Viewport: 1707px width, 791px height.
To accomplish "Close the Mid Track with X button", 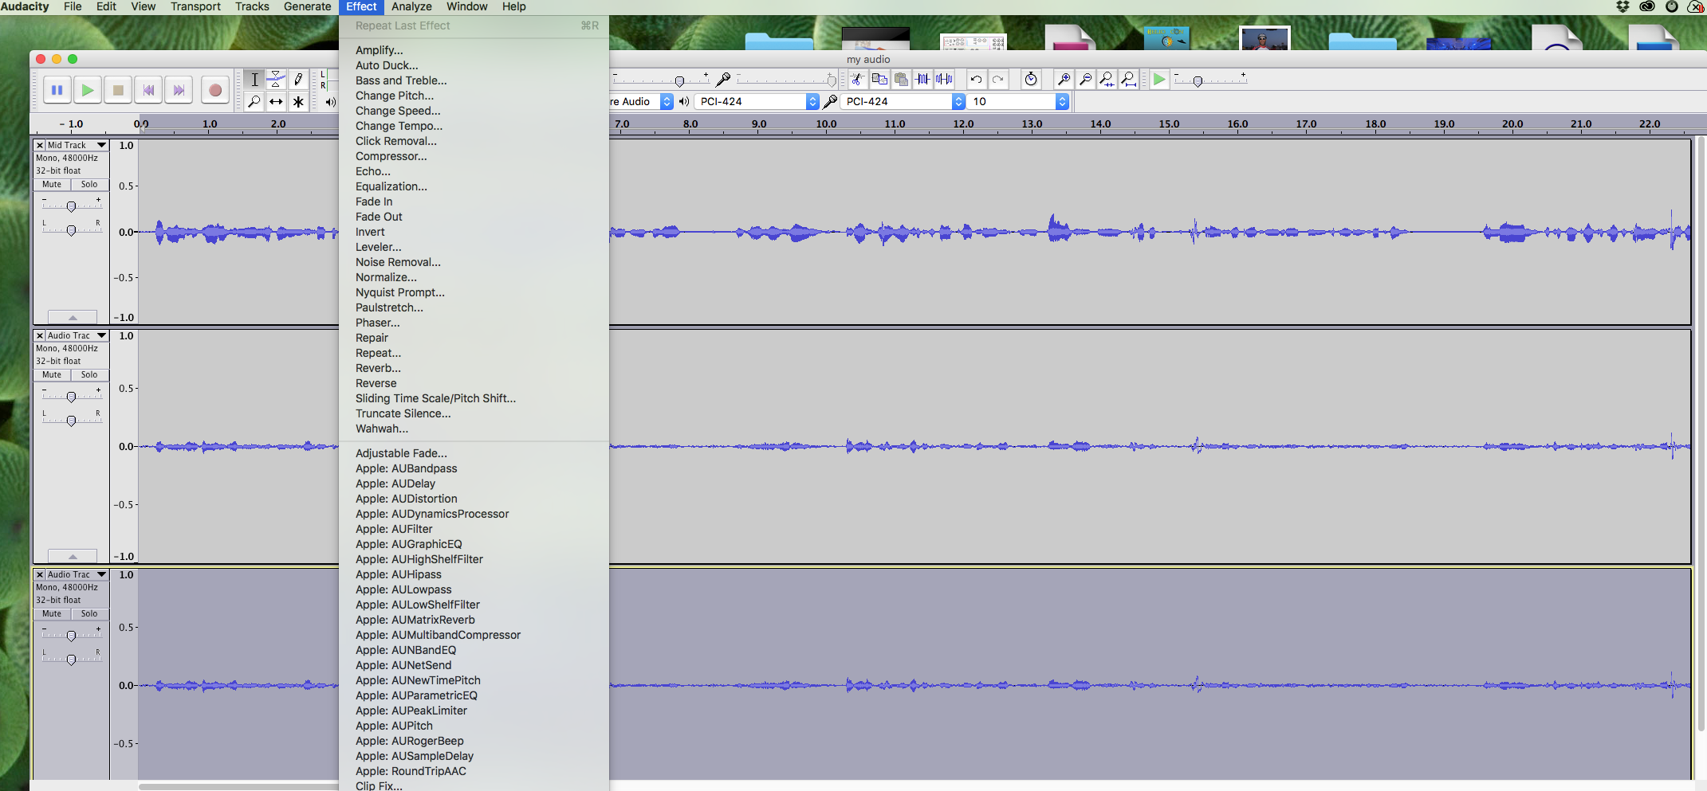I will [39, 145].
